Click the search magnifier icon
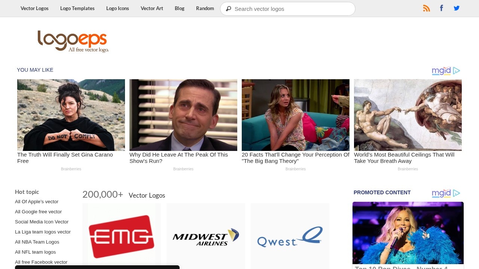 [x=228, y=9]
